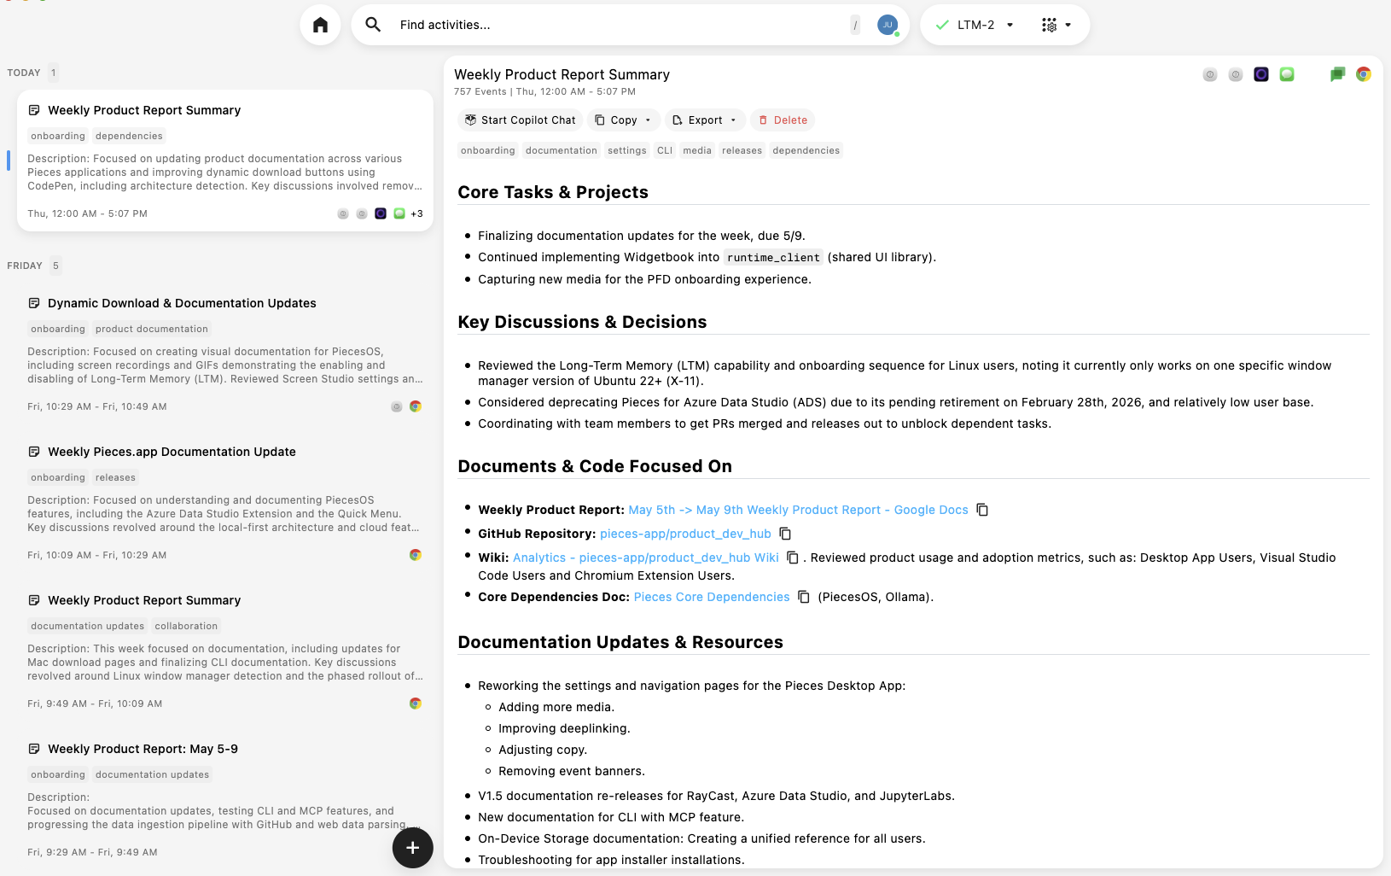Copy the pieces-app/product_dev_hub repository link

(785, 534)
